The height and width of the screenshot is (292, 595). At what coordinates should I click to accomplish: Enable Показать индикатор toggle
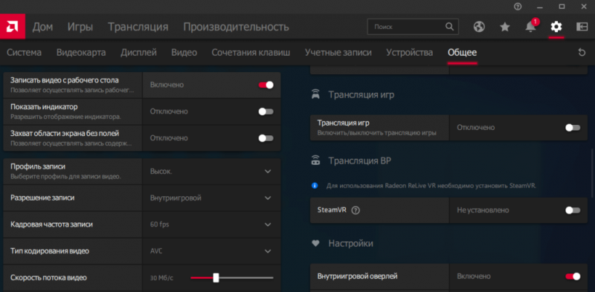(x=266, y=111)
